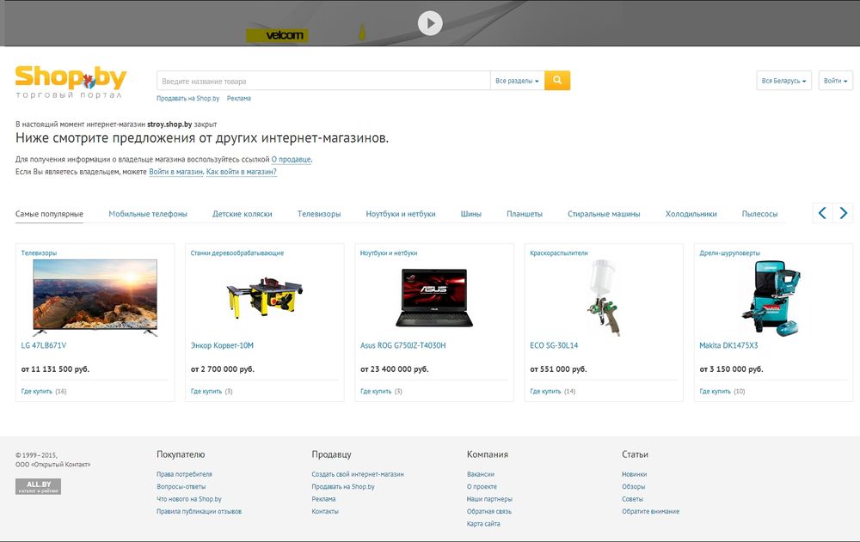The image size is (860, 542).
Task: Open the LG 47LB671V television thumbnail
Action: (95, 297)
